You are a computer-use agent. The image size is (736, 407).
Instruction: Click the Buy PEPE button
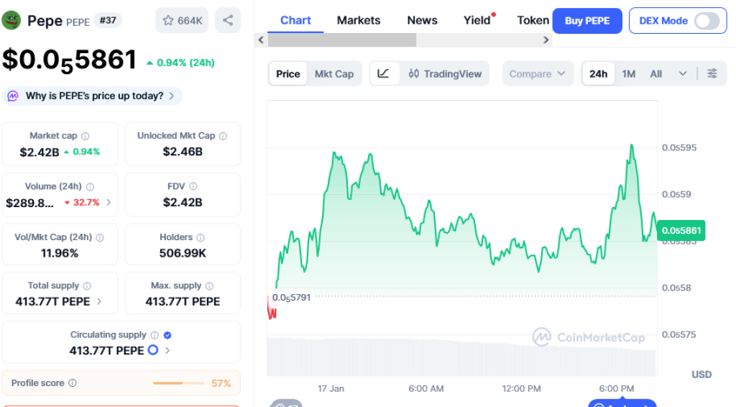[587, 21]
